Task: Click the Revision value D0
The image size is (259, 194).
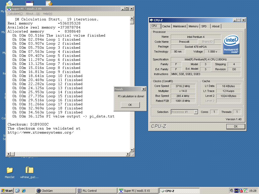Action: 234,69
